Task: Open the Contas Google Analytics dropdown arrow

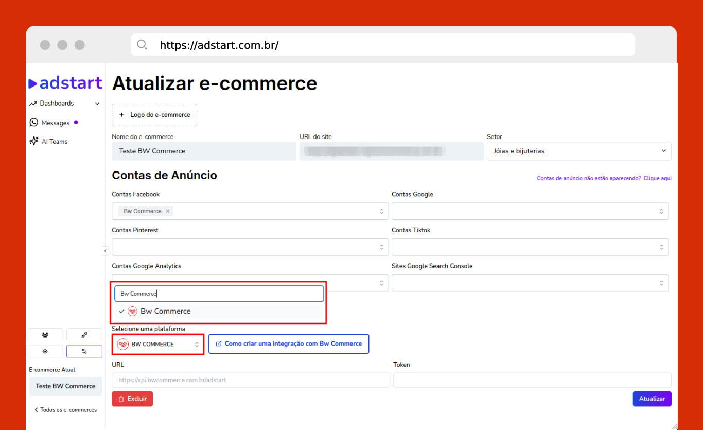Action: coord(381,283)
